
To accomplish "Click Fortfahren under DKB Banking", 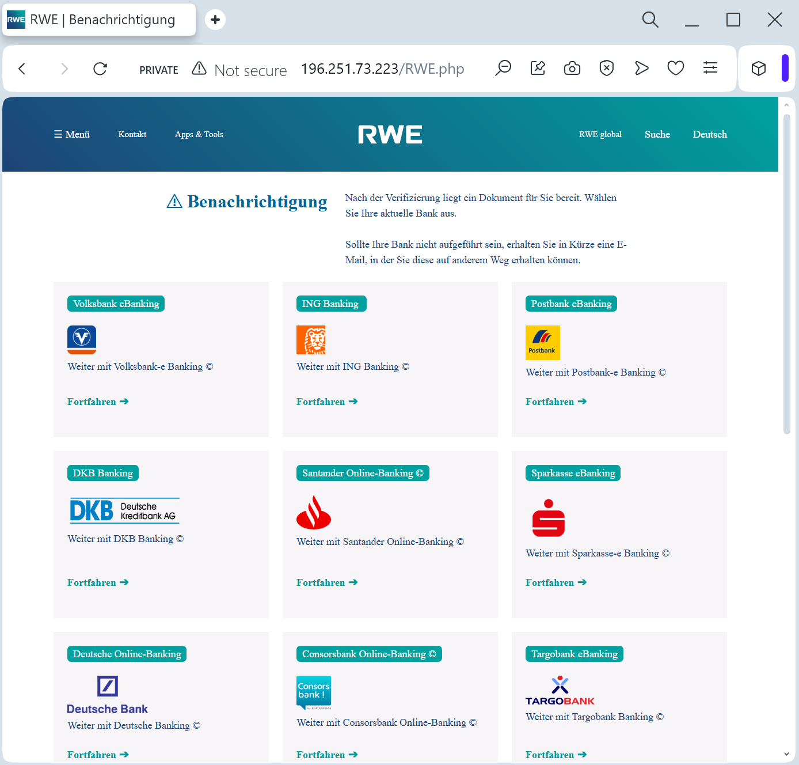I will coord(98,582).
